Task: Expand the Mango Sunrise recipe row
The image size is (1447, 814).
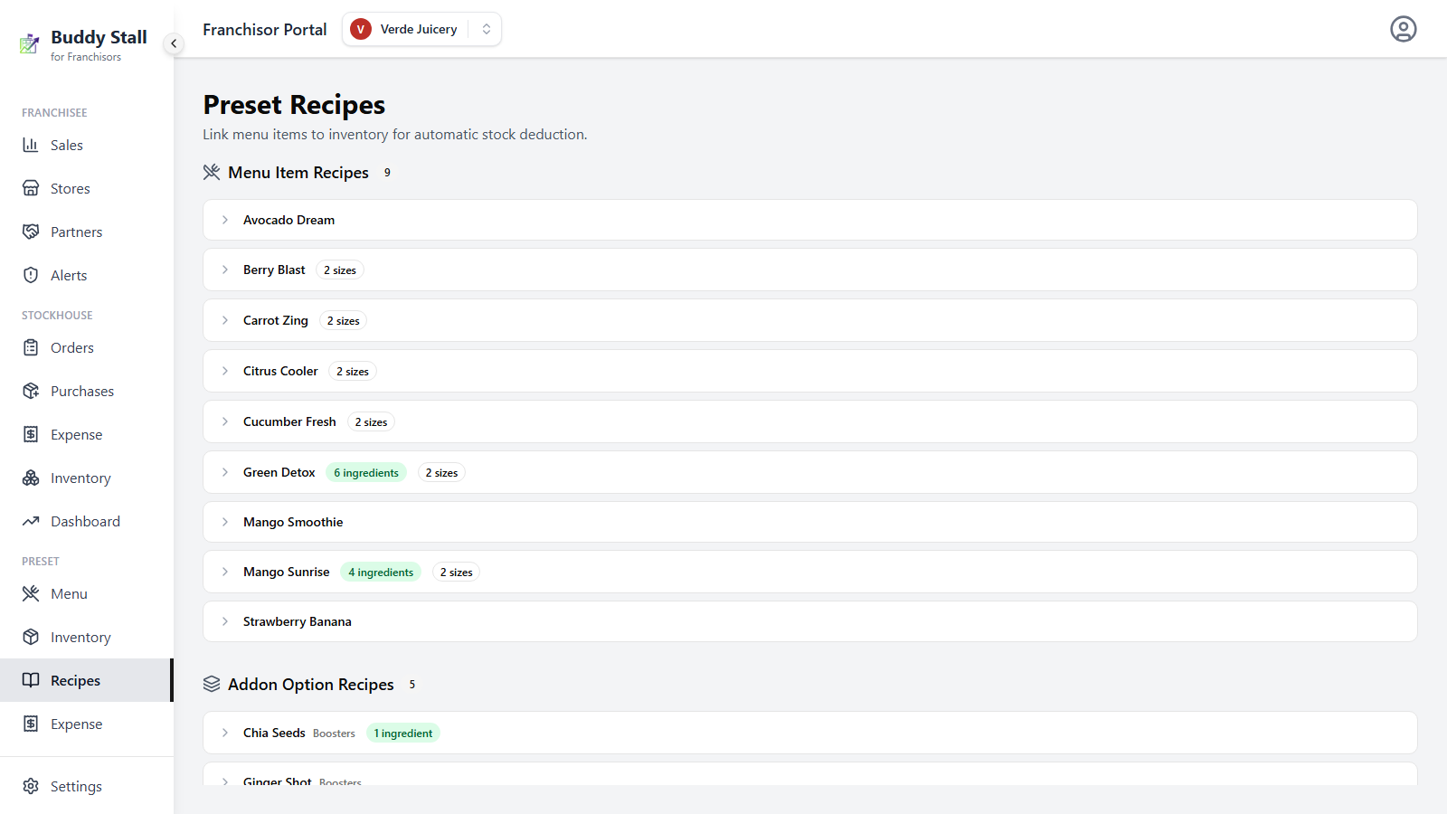Action: [x=809, y=572]
